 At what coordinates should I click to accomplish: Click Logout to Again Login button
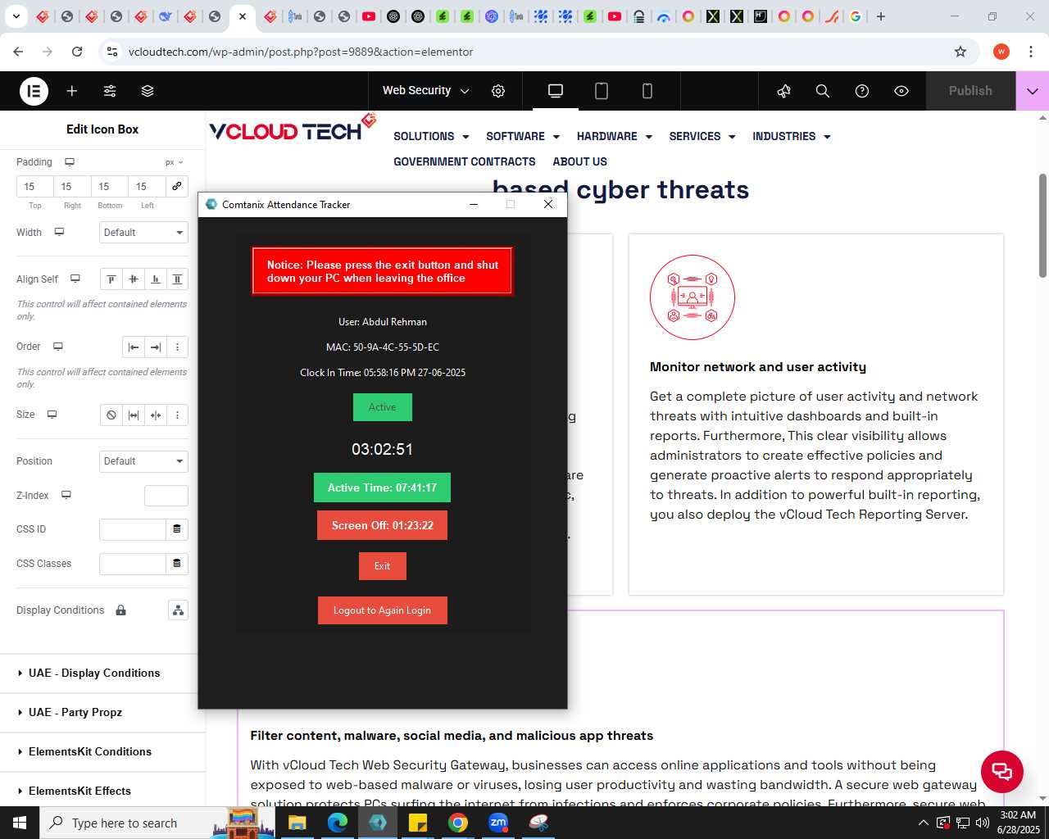click(x=382, y=610)
